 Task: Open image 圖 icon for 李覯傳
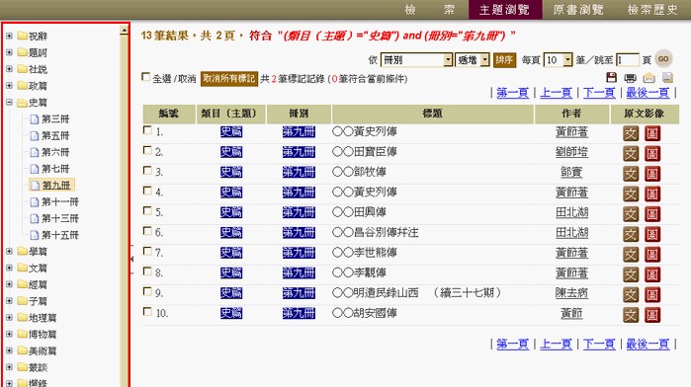[652, 274]
